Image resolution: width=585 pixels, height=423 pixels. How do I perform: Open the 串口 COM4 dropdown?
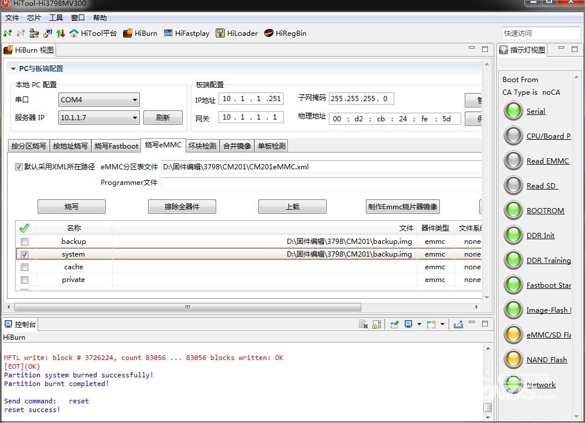point(99,99)
